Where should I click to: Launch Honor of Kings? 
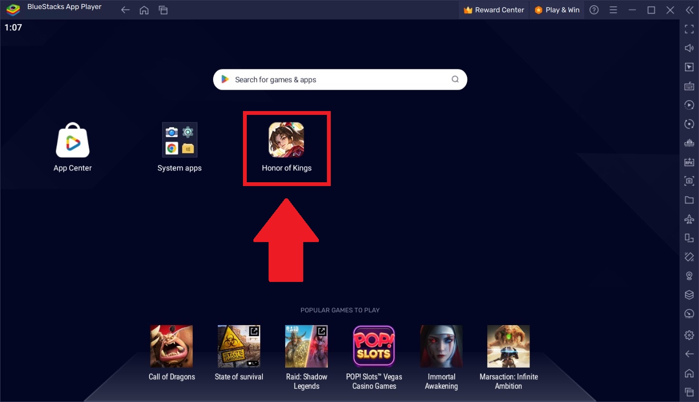click(x=287, y=147)
